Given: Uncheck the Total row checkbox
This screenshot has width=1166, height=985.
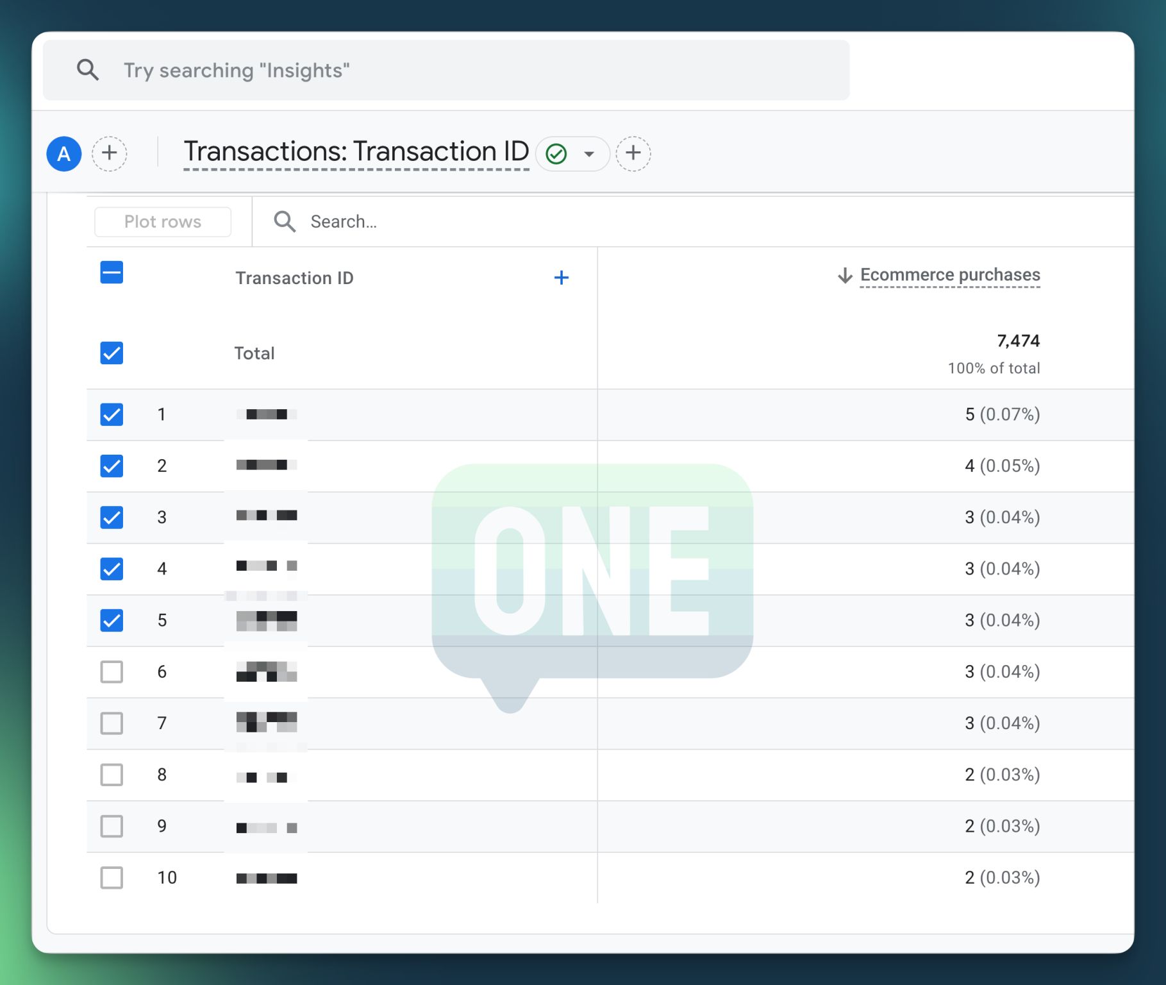Looking at the screenshot, I should pyautogui.click(x=111, y=353).
